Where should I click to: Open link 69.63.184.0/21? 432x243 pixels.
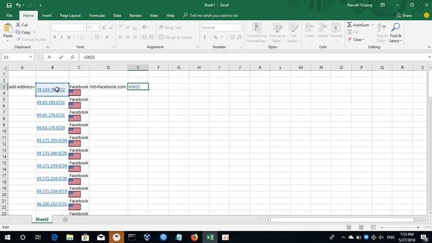(51, 102)
